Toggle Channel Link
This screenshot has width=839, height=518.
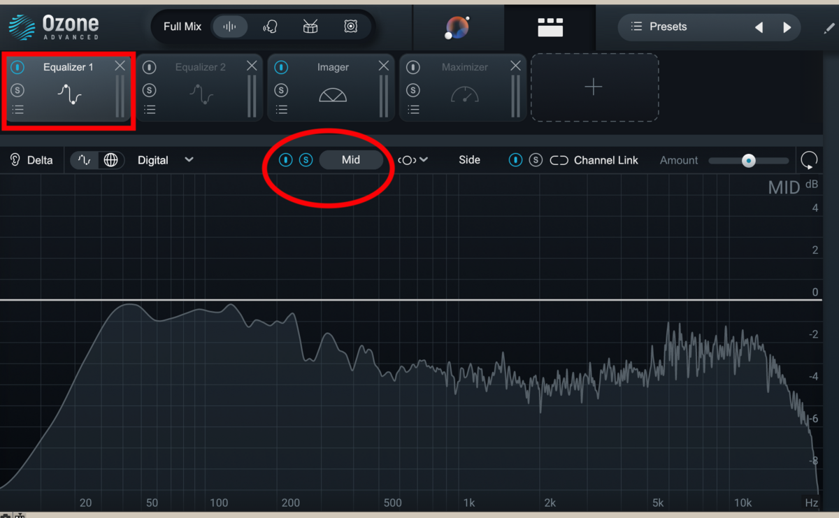click(594, 160)
